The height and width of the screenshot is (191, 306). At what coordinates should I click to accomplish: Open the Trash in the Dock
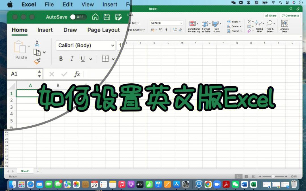(x=294, y=184)
